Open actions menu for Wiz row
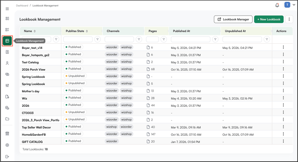 (283, 98)
